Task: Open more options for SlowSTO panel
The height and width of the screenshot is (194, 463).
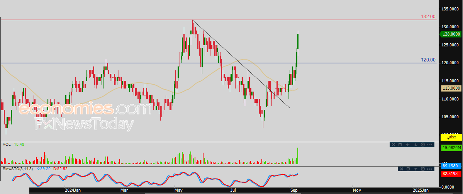Action: pos(430,169)
